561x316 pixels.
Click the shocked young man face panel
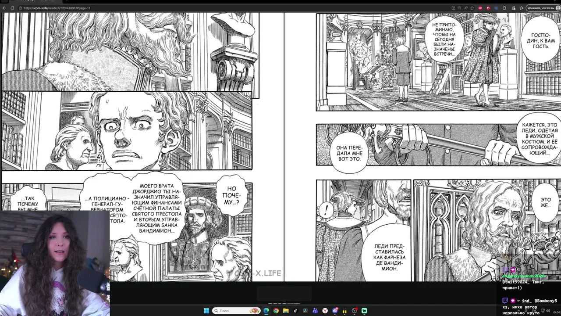click(x=127, y=130)
